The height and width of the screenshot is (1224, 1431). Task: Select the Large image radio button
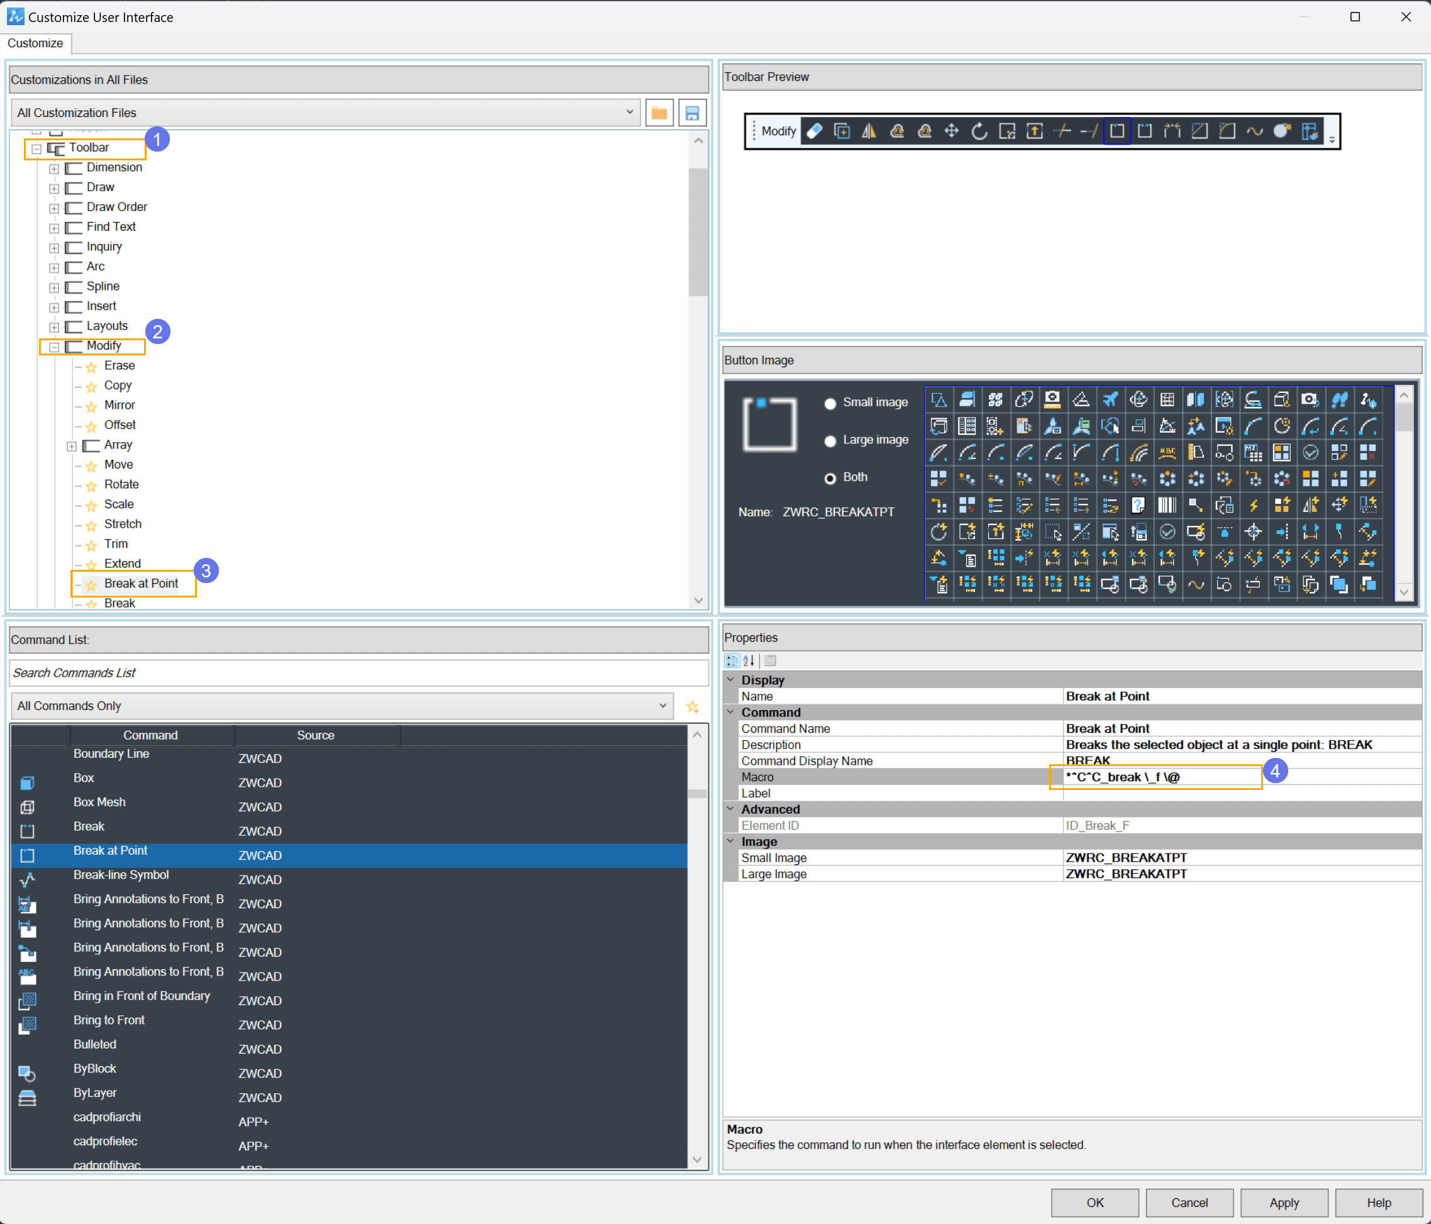pyautogui.click(x=830, y=441)
